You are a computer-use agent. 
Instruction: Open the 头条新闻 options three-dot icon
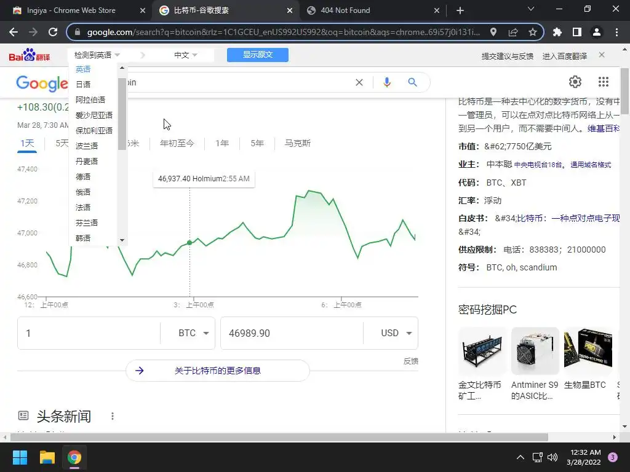pos(113,416)
